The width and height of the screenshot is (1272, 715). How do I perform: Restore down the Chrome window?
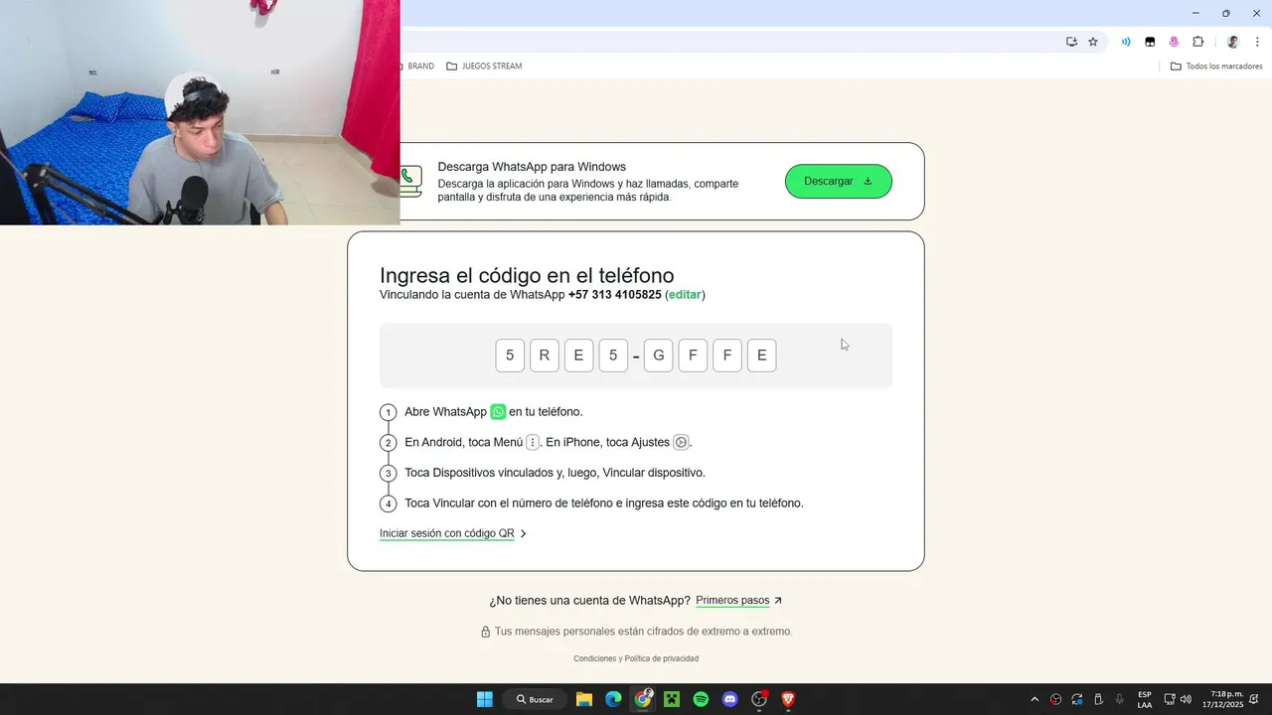[1225, 13]
